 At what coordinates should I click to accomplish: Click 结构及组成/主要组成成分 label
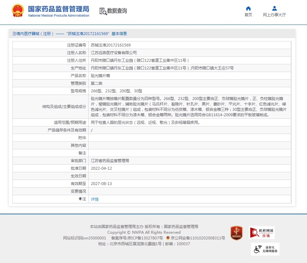64,107
